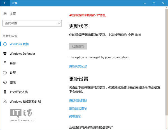The image size is (168, 130).
Task: Click the vertical scrollbar thumb
Action: point(167,62)
